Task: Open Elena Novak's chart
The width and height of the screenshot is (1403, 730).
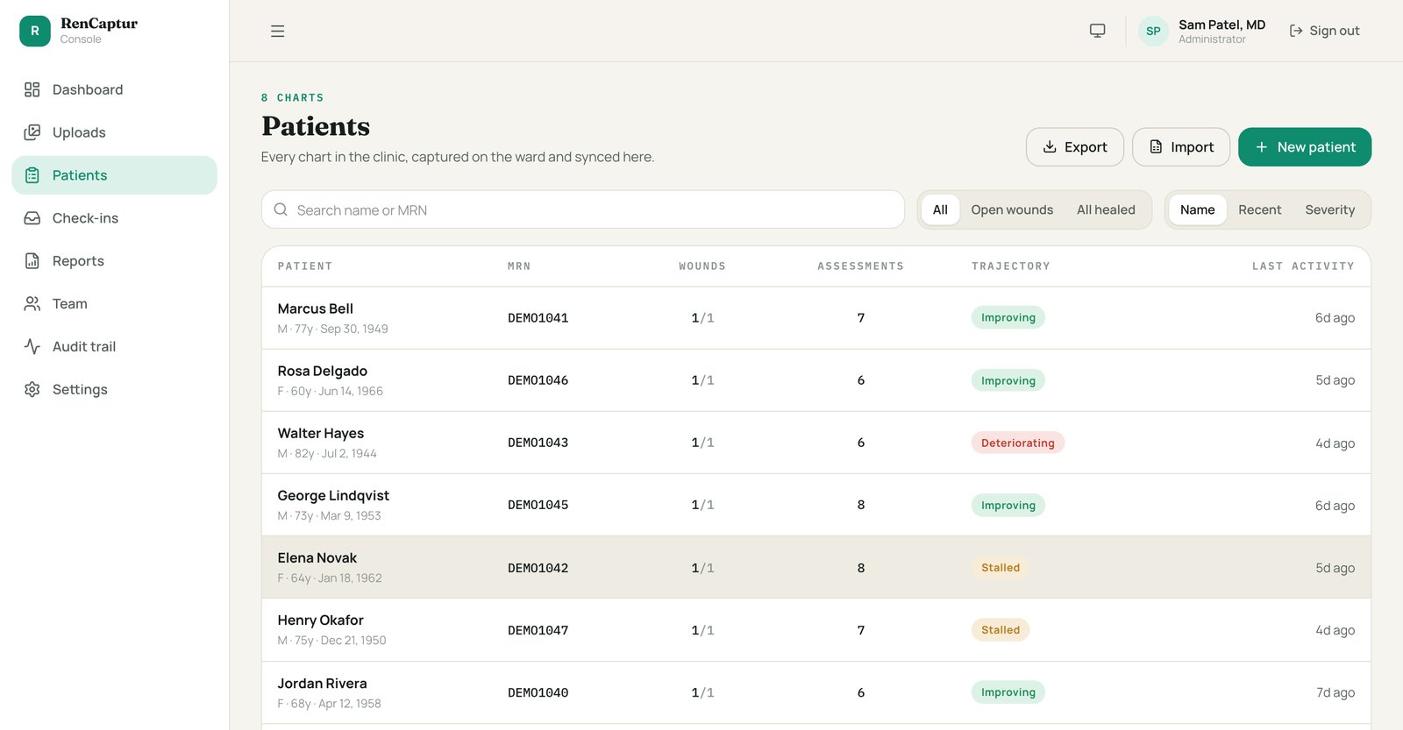Action: [x=816, y=567]
